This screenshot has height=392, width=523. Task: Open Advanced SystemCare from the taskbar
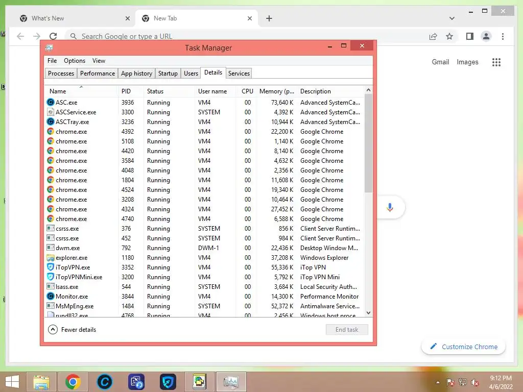104,382
